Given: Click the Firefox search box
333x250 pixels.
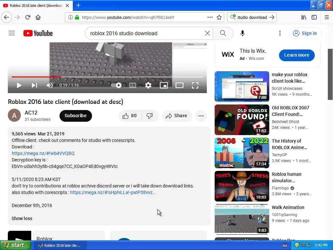Looking at the screenshot, I should 252,17.
